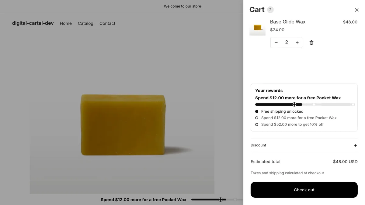The width and height of the screenshot is (365, 205).
Task: Click the 10% off reward bullet
Action: pyautogui.click(x=257, y=125)
